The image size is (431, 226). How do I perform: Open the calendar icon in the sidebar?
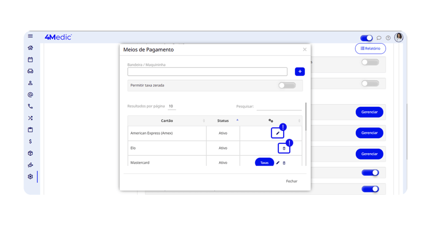point(30,60)
